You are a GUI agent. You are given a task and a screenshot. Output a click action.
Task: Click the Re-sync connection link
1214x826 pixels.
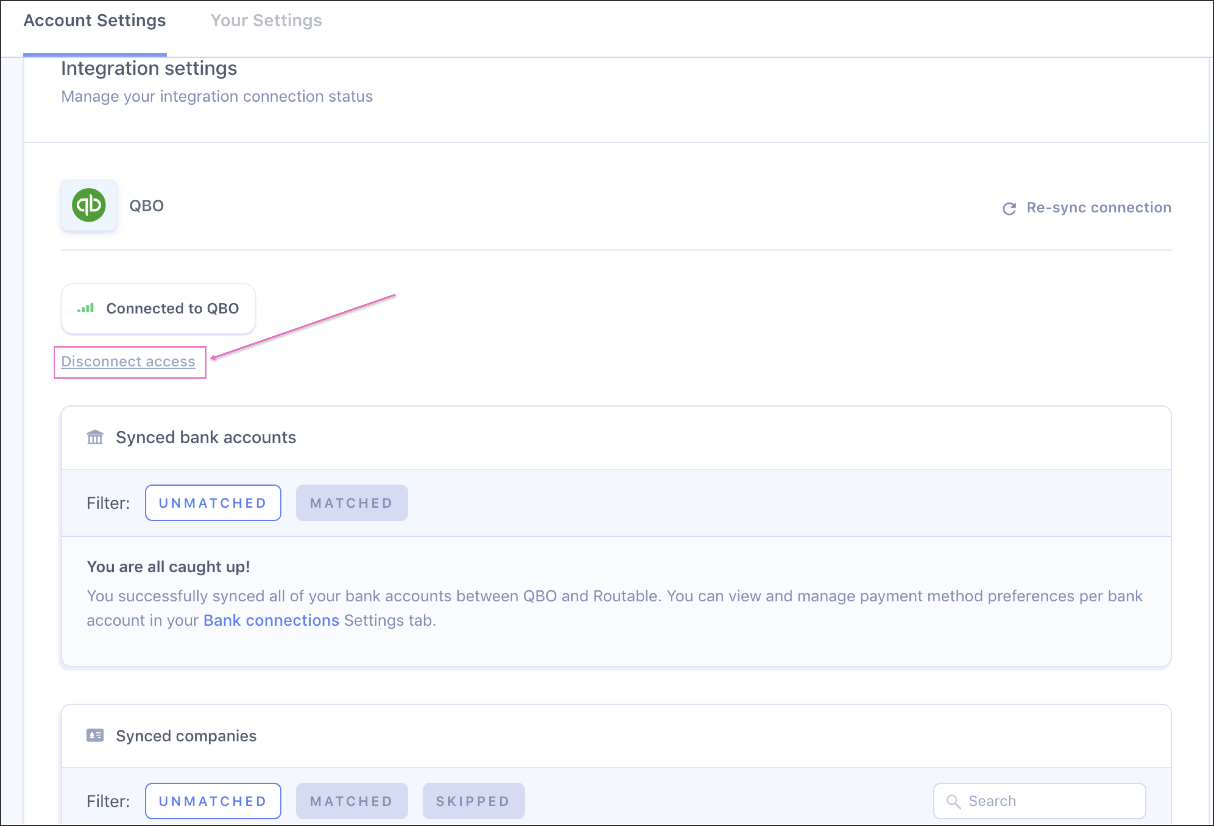click(x=1099, y=207)
